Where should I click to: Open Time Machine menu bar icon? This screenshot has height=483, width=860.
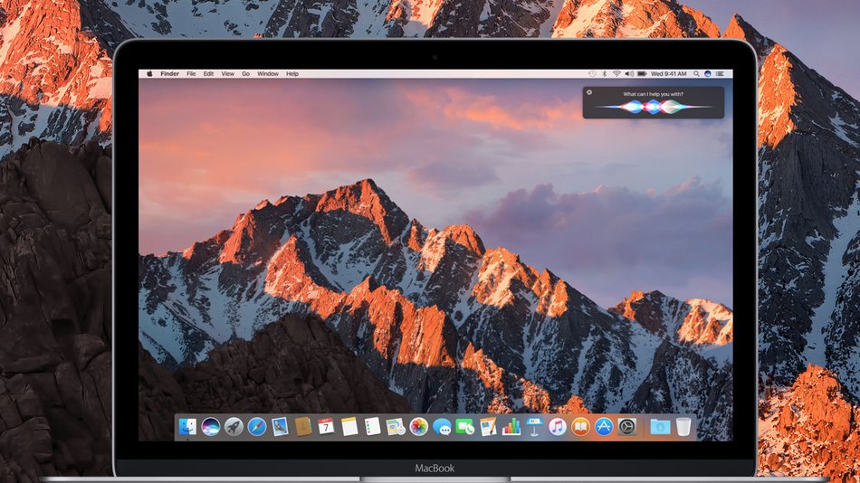coord(592,73)
